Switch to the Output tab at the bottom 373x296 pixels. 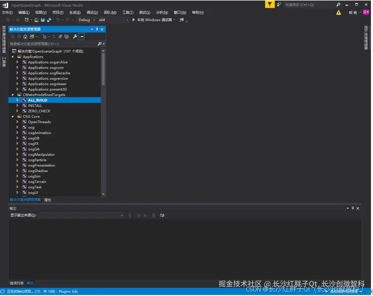pyautogui.click(x=30, y=283)
